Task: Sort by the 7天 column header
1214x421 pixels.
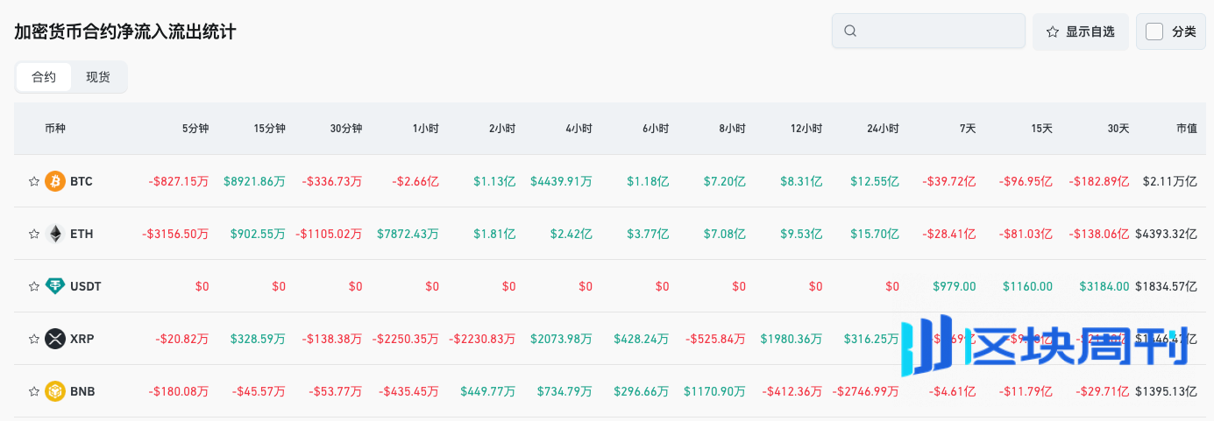Action: 968,129
